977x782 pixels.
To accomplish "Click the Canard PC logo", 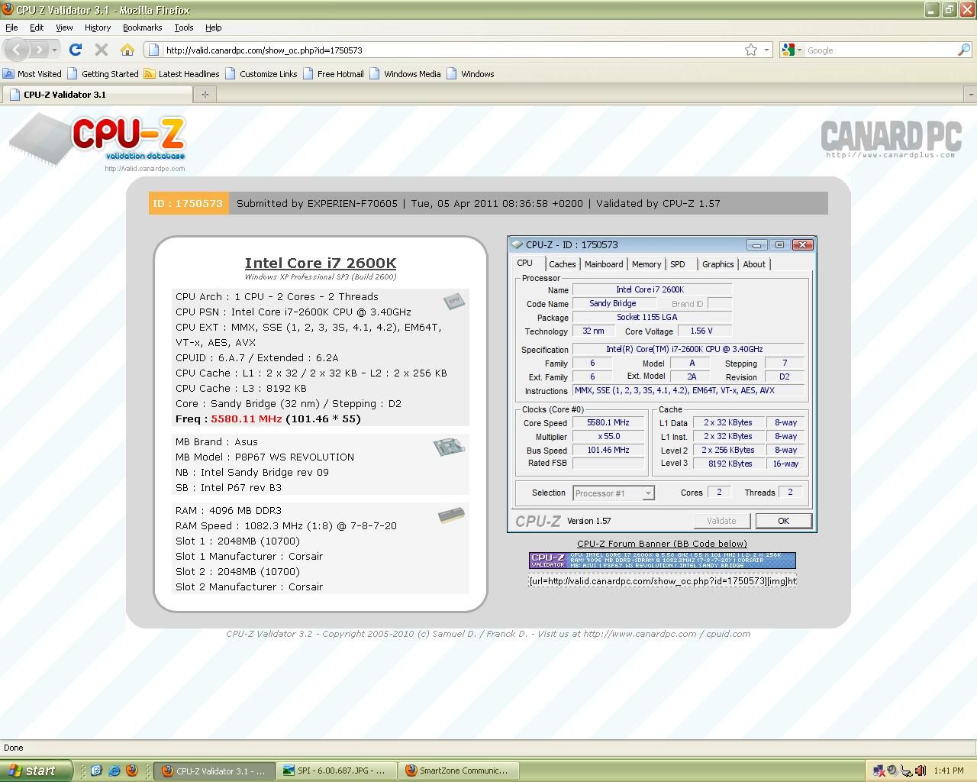I will (890, 139).
